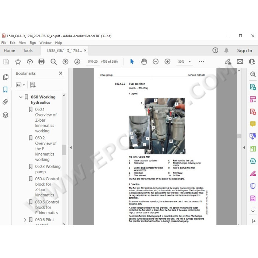
Task: Upload file to cloud icon
Action: tap(30, 62)
